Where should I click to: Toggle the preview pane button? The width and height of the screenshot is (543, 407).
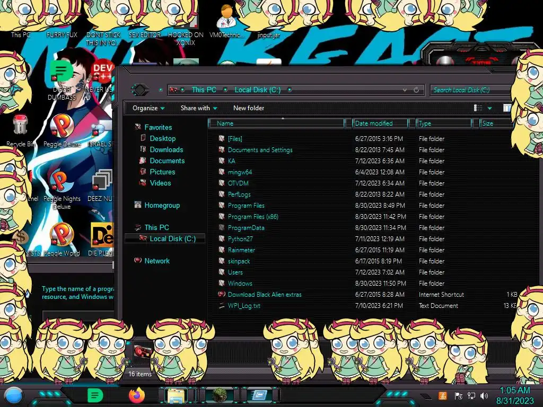click(x=507, y=108)
